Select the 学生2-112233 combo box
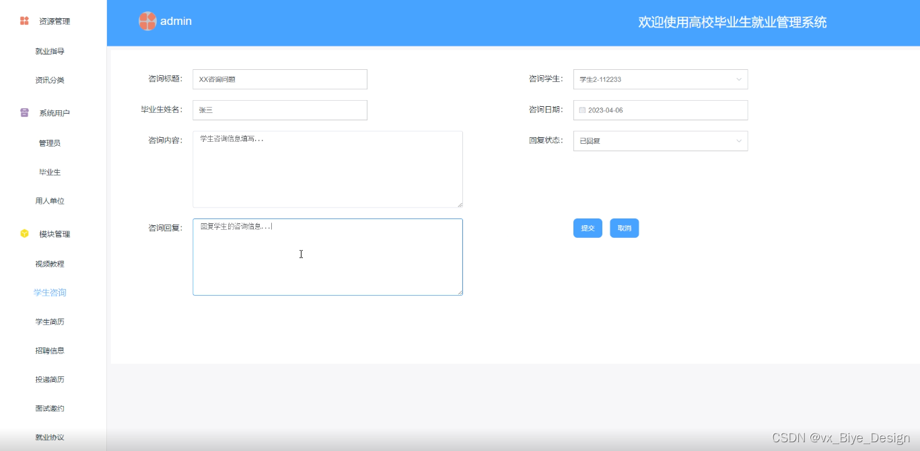Viewport: 920px width, 451px height. click(x=660, y=79)
